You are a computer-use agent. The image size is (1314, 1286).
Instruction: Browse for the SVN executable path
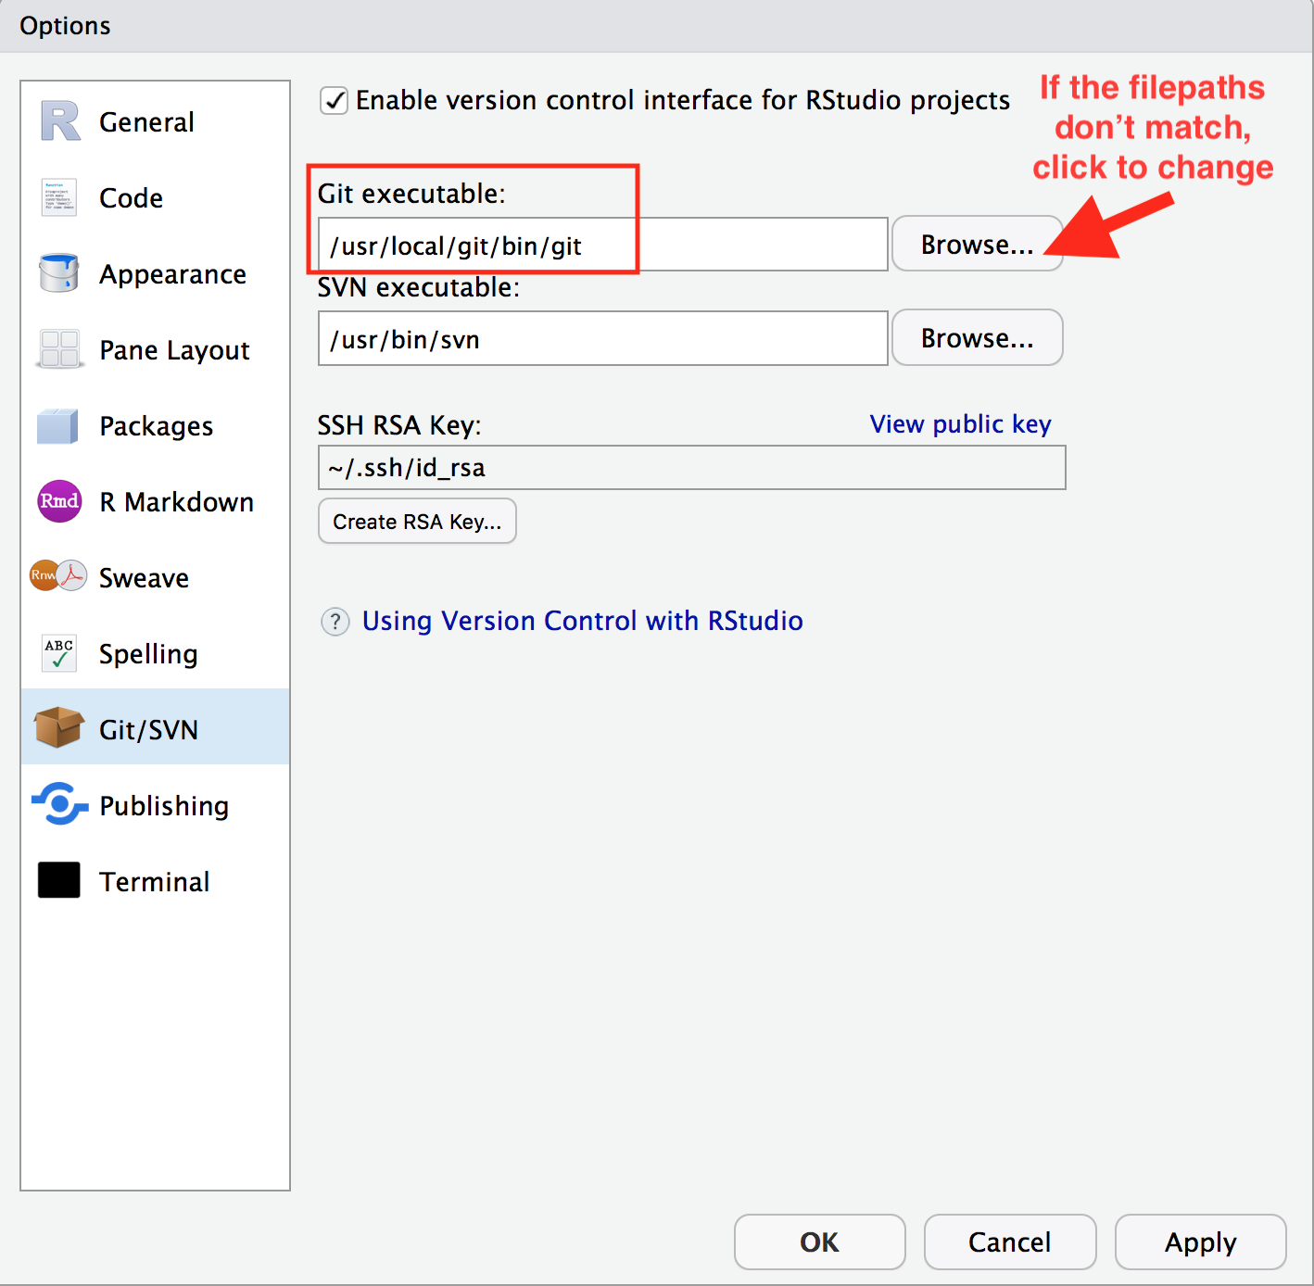978,338
